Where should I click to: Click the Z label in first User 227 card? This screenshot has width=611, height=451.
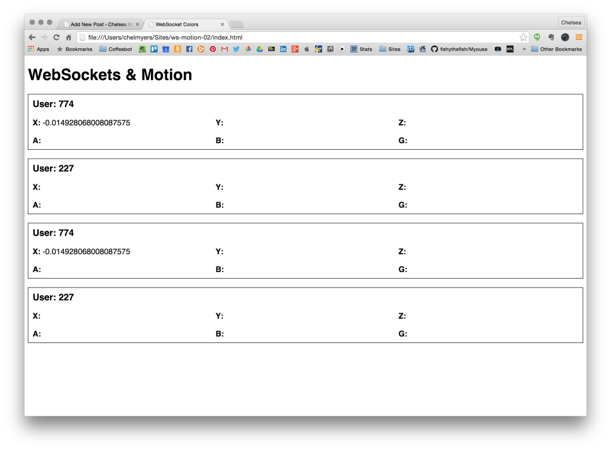pos(402,187)
